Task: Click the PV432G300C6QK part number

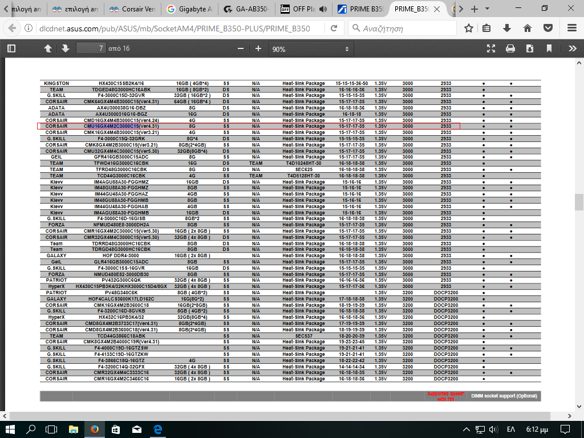Action: coord(121,281)
